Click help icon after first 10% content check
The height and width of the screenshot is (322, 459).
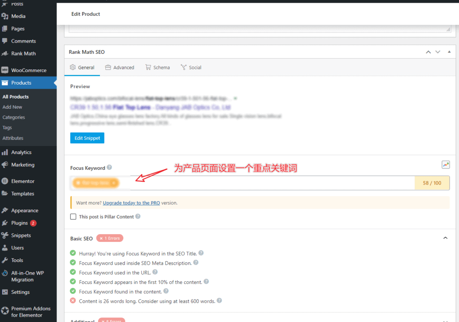point(206,281)
